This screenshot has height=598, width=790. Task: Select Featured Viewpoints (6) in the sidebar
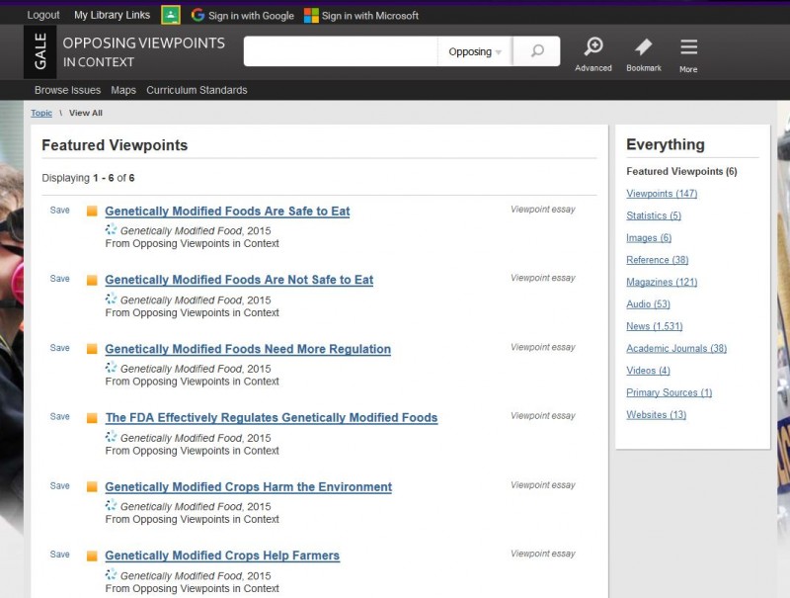[681, 171]
